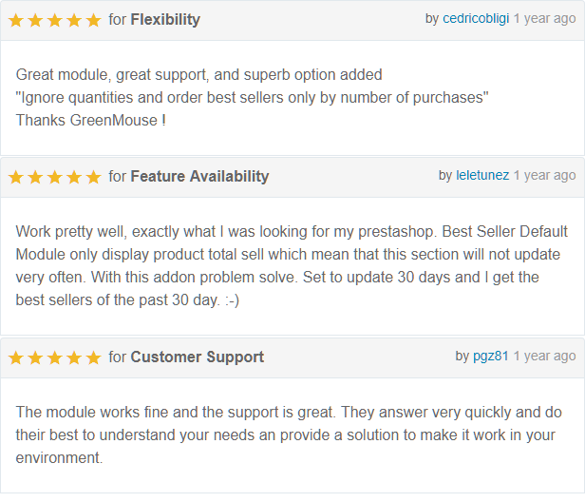
Task: Click '1 year ago' beside pgz81
Action: [x=545, y=356]
